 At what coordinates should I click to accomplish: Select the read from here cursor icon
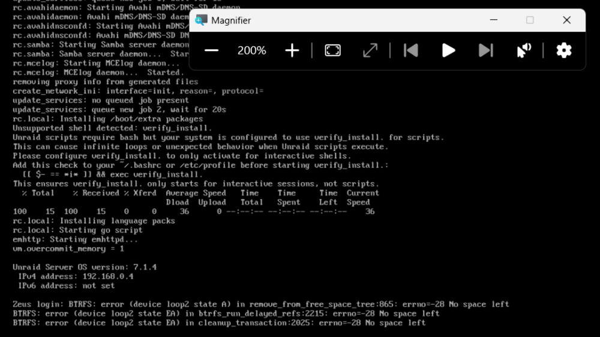tap(524, 50)
